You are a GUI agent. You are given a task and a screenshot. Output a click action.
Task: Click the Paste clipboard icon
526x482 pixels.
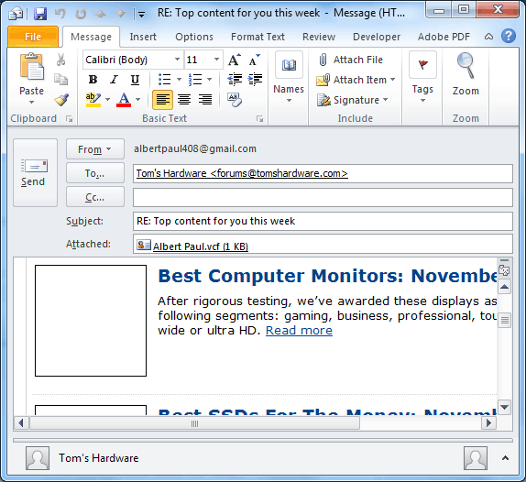[x=32, y=66]
